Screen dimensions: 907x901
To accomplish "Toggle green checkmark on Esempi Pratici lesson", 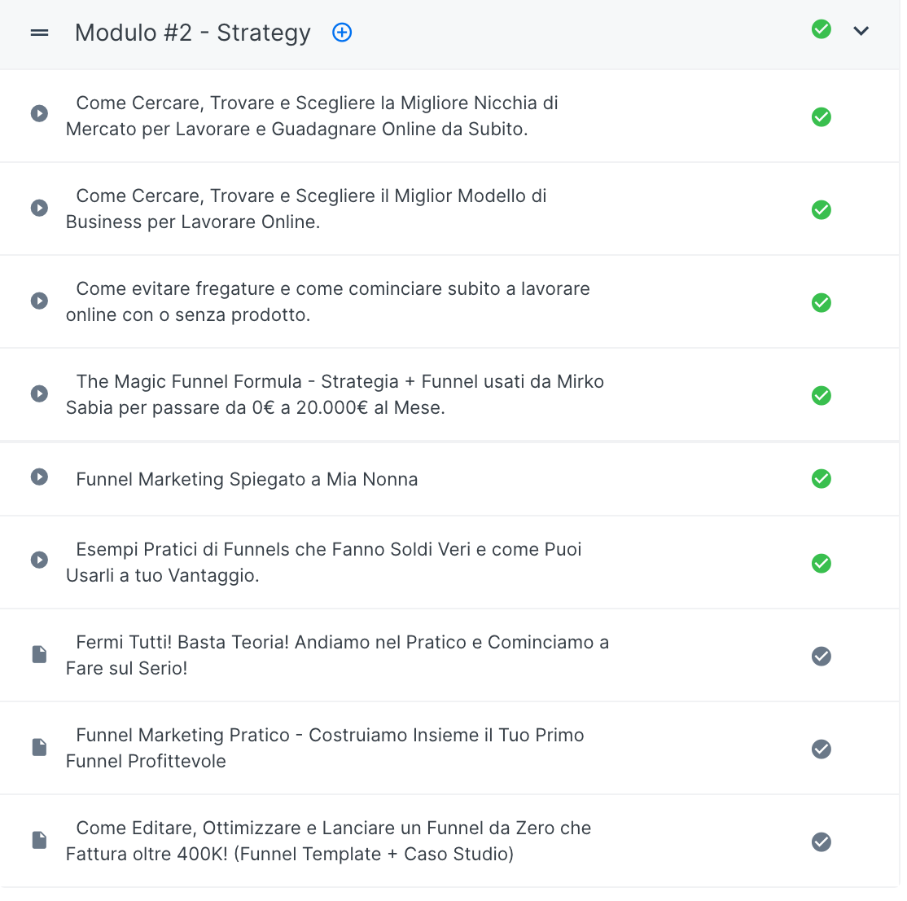I will click(x=821, y=563).
